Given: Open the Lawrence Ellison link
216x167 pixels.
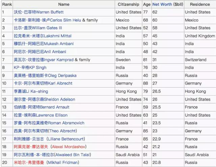Looking at the screenshot, I should (x=40, y=115).
